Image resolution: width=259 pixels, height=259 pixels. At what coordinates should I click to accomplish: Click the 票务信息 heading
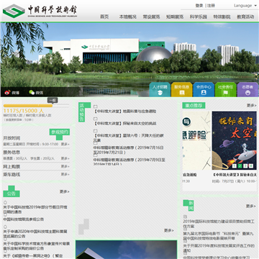[12, 153]
